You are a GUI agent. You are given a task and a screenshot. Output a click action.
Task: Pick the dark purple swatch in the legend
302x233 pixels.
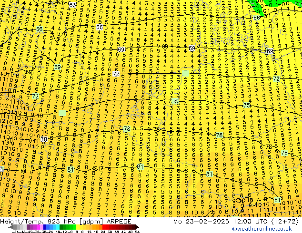tap(28, 227)
